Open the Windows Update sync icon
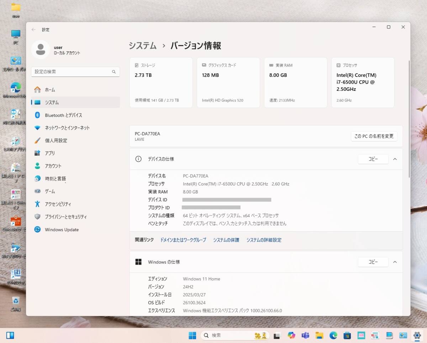427x343 pixels. [x=37, y=229]
